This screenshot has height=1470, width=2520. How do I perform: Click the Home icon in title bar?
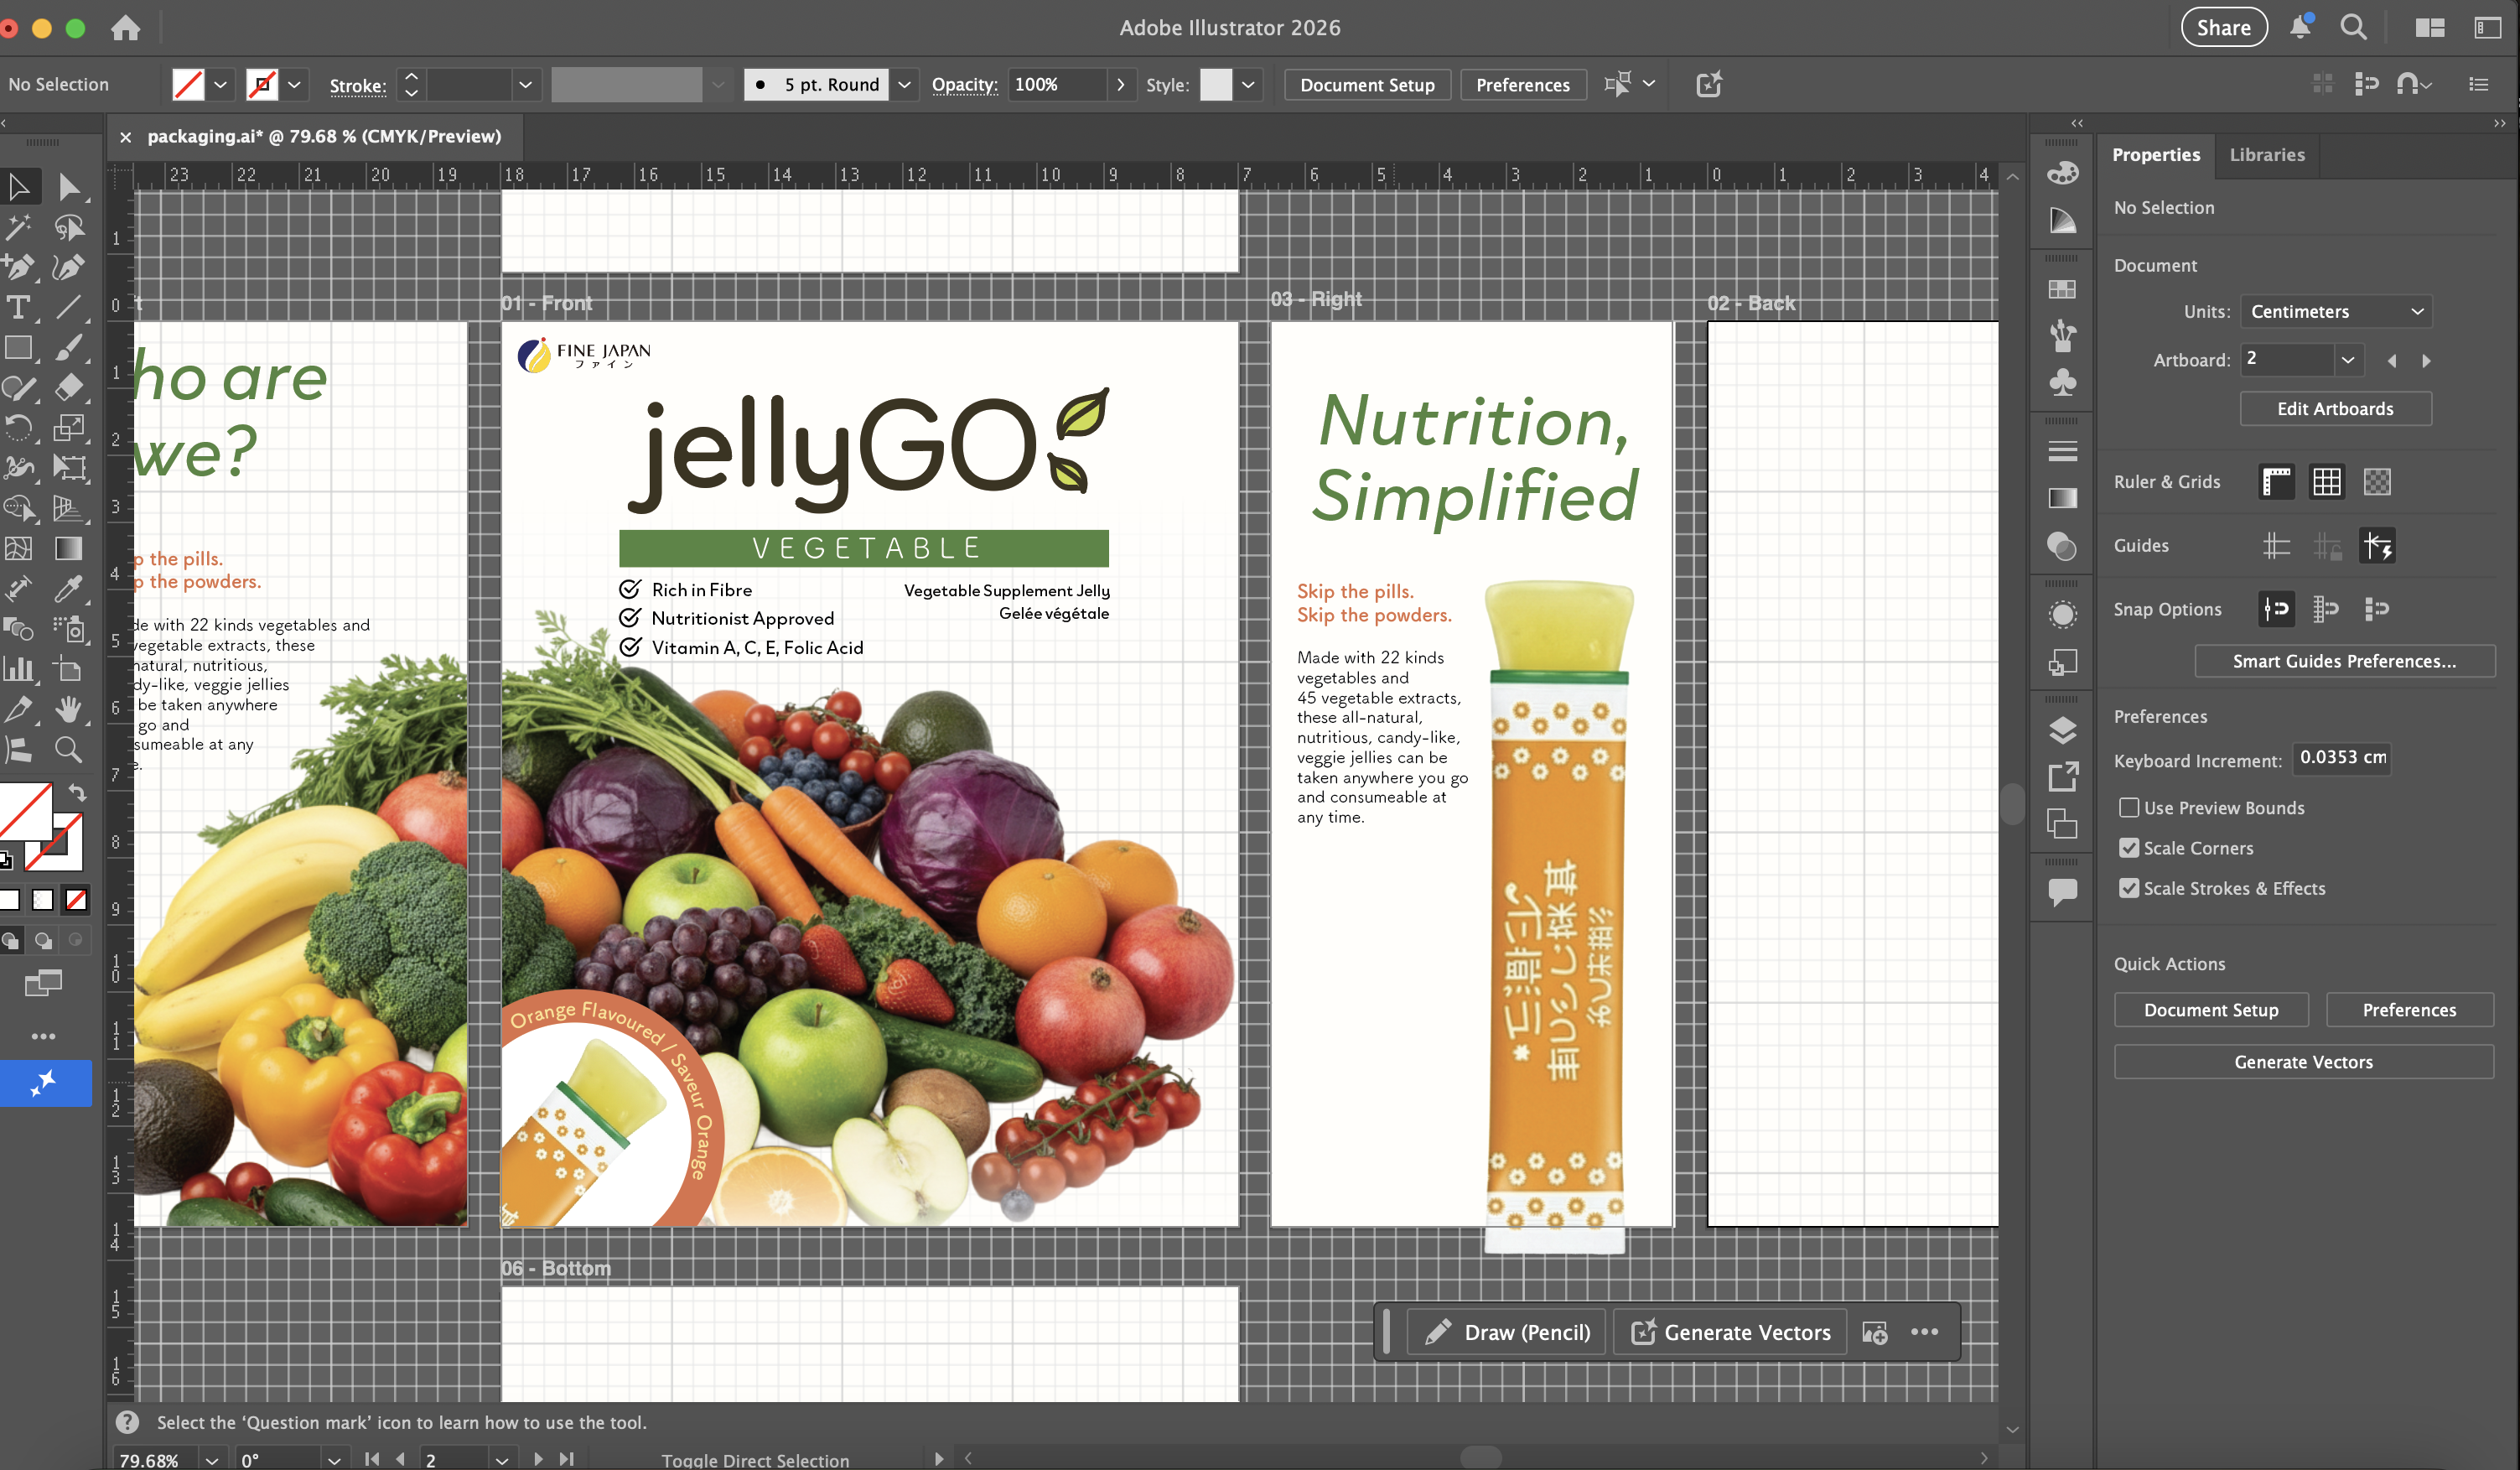(x=125, y=28)
